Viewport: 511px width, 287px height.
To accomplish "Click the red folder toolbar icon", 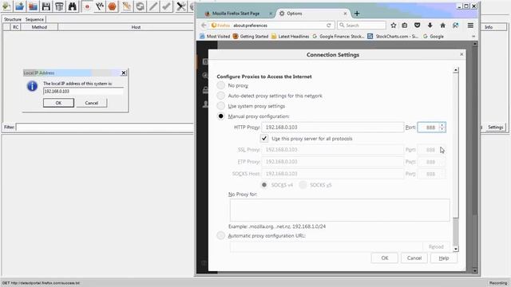I will 33,6.
